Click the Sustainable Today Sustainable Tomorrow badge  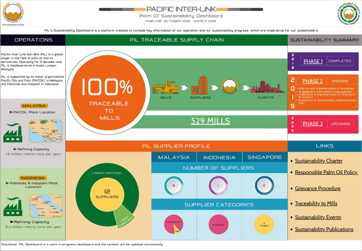coord(349,15)
